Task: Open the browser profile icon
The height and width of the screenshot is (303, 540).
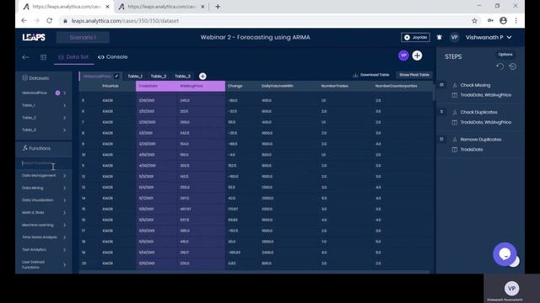Action: pyautogui.click(x=503, y=20)
